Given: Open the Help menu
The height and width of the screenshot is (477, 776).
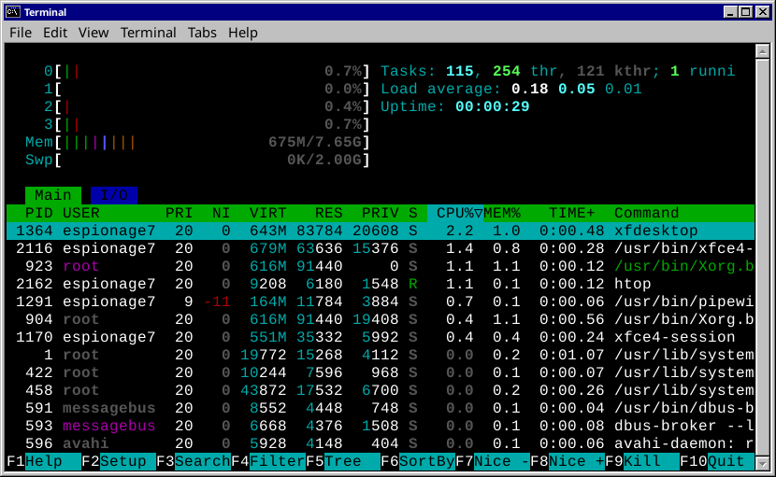Looking at the screenshot, I should pyautogui.click(x=242, y=33).
